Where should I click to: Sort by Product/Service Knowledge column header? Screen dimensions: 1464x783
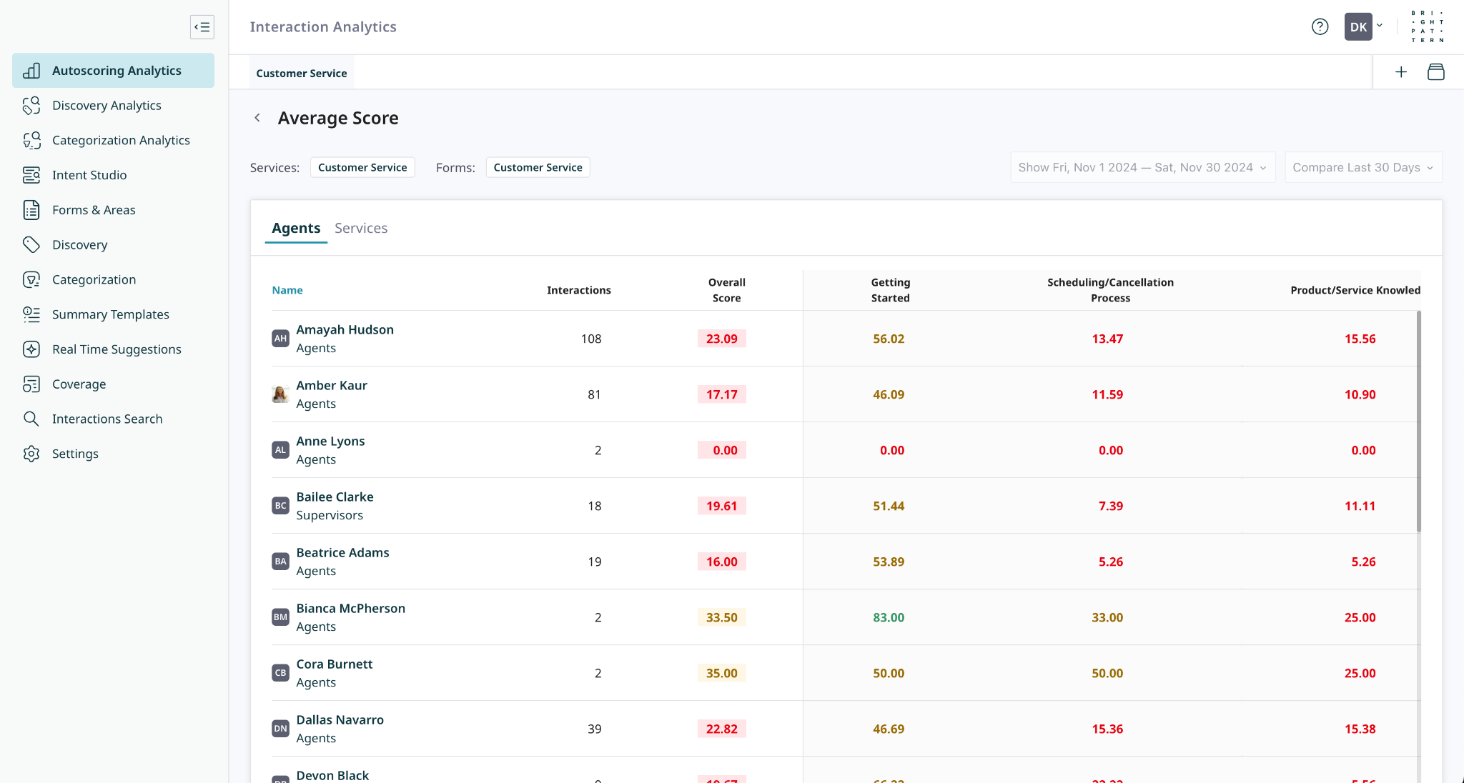pyautogui.click(x=1355, y=290)
